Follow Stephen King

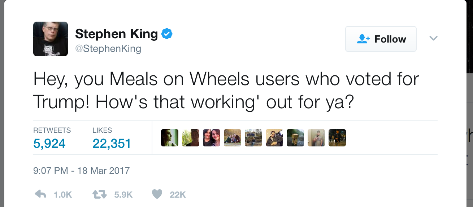381,39
